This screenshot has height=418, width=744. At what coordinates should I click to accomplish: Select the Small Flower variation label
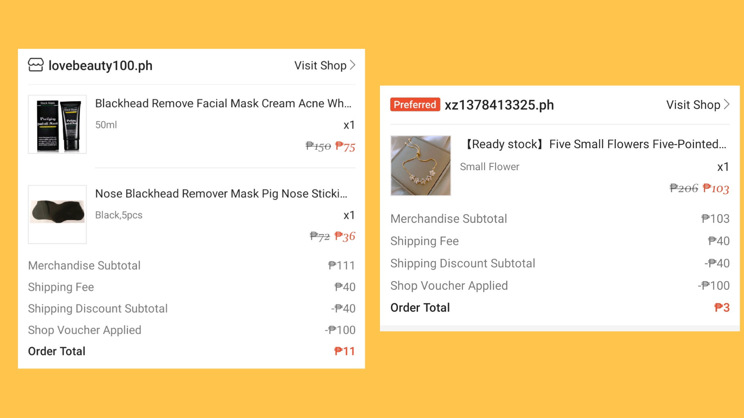click(489, 167)
